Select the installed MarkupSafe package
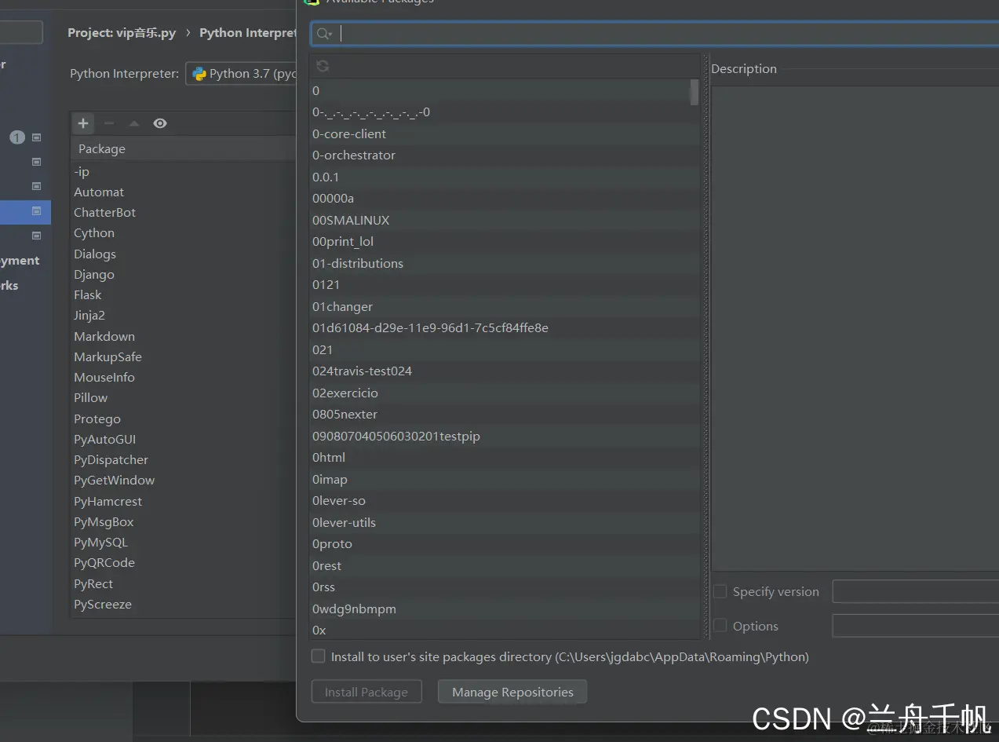 tap(184, 357)
